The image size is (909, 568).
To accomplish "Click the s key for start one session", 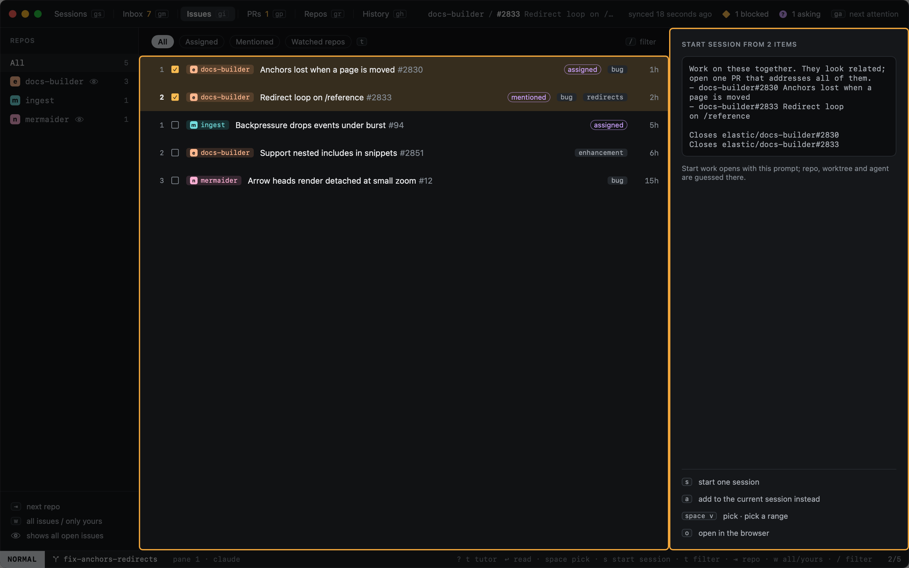I will coord(687,482).
